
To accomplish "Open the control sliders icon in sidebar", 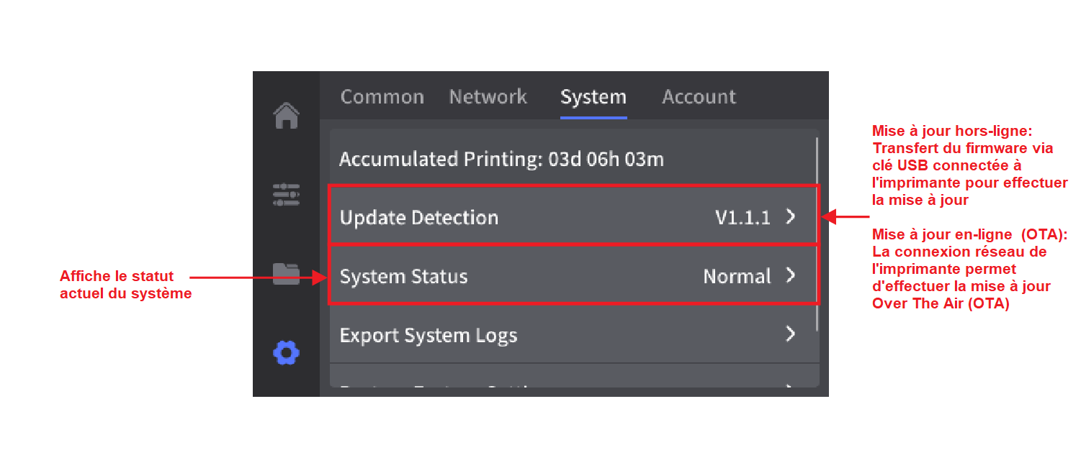I will coord(286,194).
